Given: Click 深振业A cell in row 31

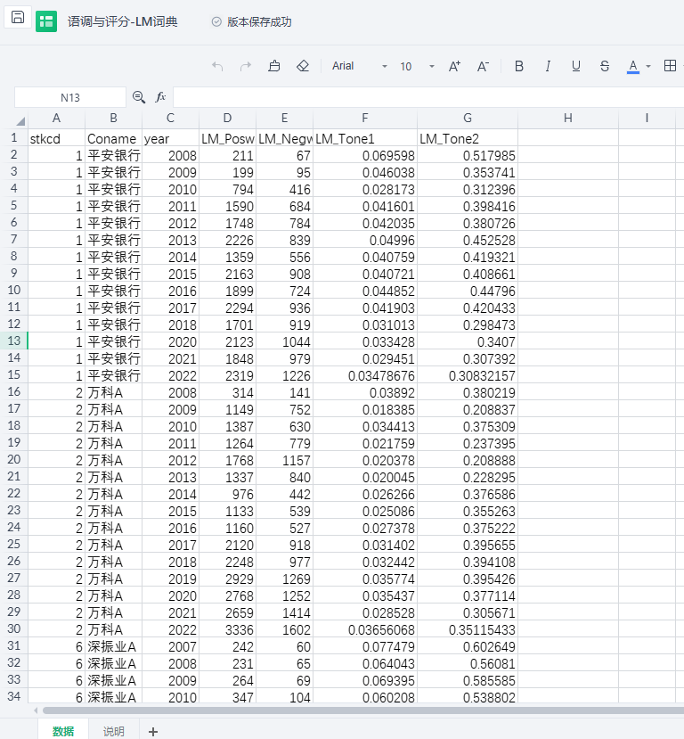Looking at the screenshot, I should (x=113, y=646).
